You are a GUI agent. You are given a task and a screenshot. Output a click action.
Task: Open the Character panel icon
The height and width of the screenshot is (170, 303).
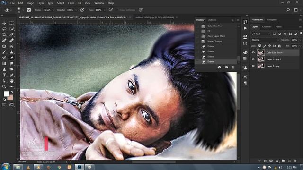click(245, 77)
